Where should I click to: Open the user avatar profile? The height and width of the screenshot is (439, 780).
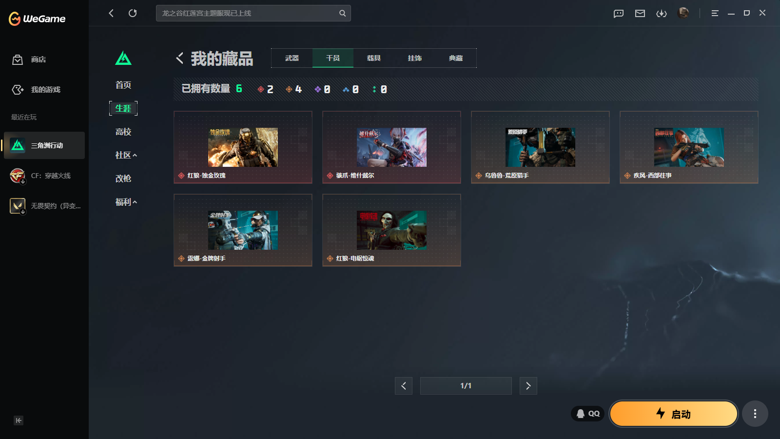[x=683, y=13]
